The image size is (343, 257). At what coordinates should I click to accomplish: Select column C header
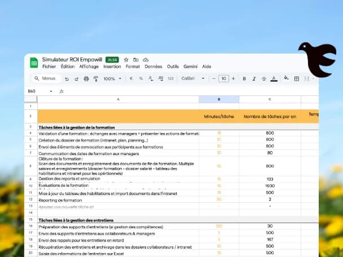[x=270, y=99]
